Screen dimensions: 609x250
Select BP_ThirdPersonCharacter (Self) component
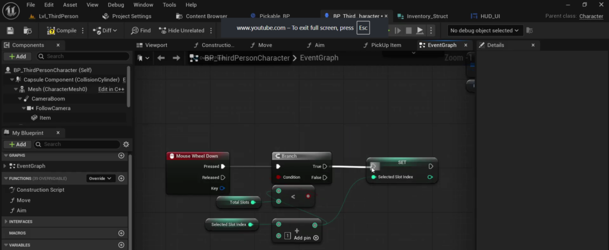[x=52, y=70]
